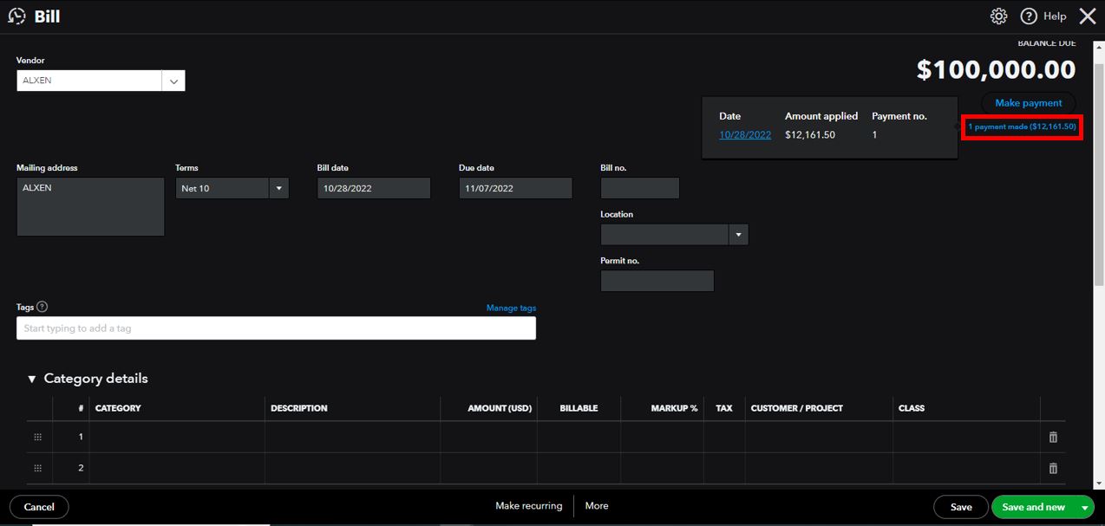1105x526 pixels.
Task: Click the Manage tags link
Action: click(511, 308)
